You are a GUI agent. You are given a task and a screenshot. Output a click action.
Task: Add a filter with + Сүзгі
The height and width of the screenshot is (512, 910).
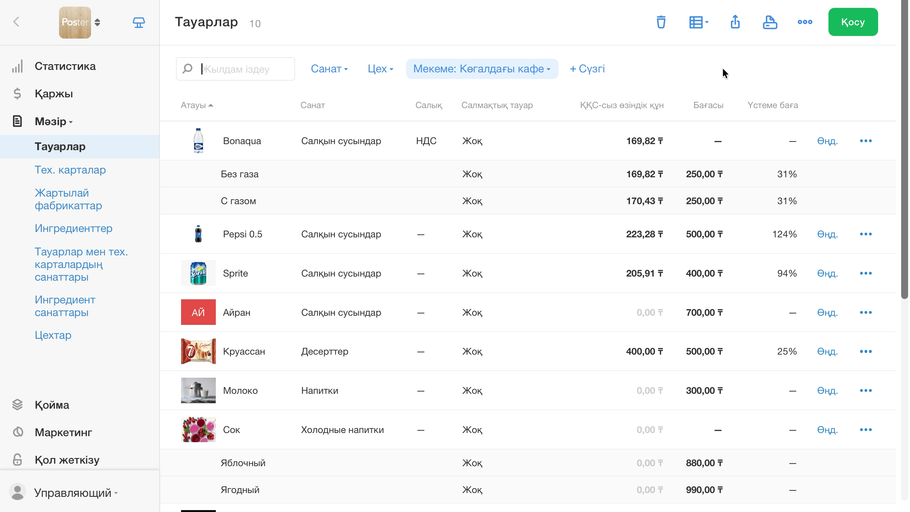point(587,69)
